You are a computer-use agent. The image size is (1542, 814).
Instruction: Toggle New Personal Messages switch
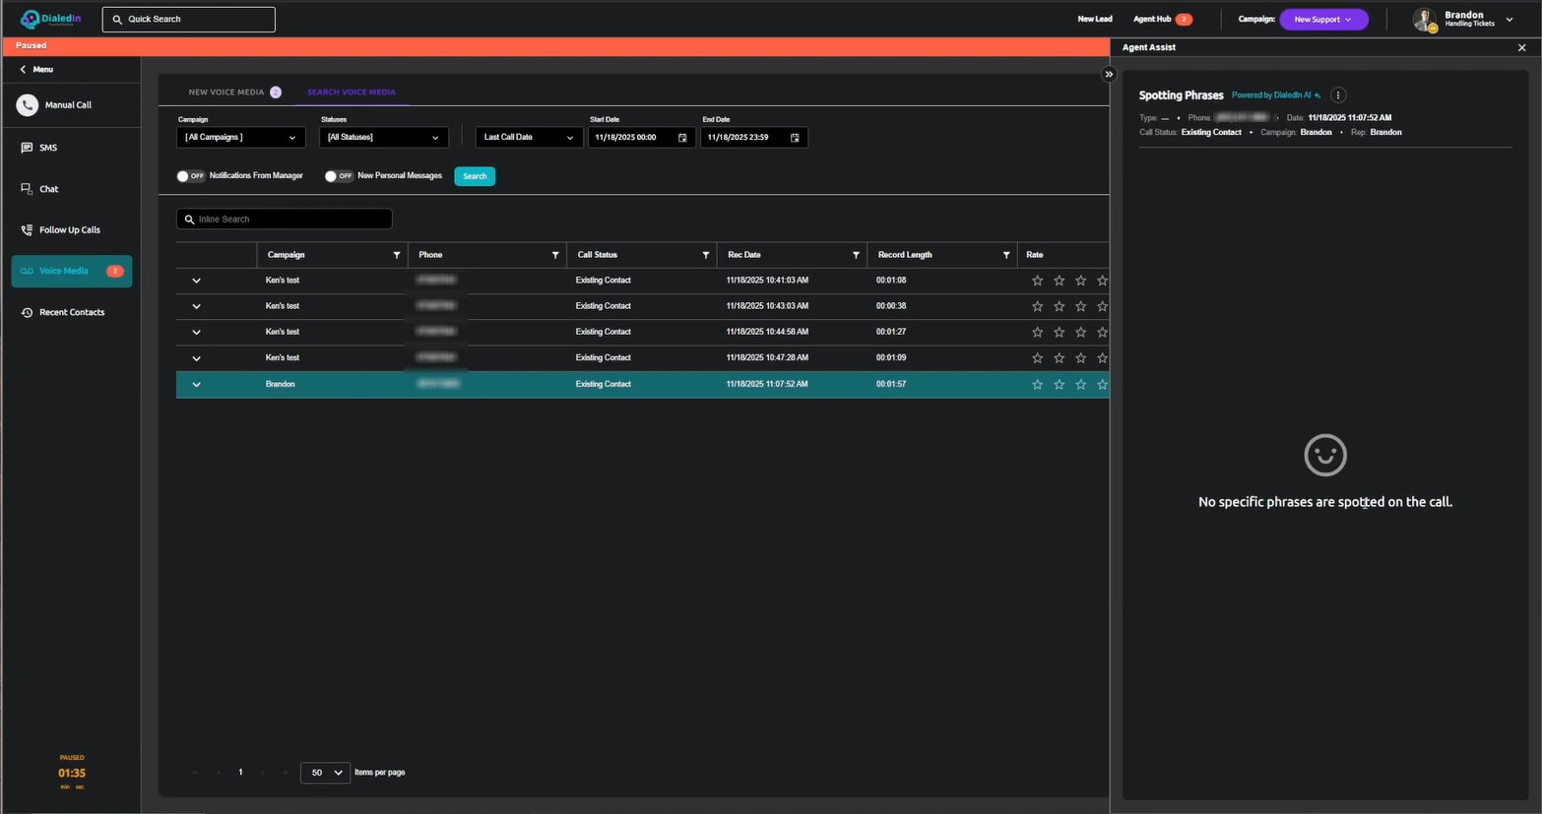[x=338, y=176]
